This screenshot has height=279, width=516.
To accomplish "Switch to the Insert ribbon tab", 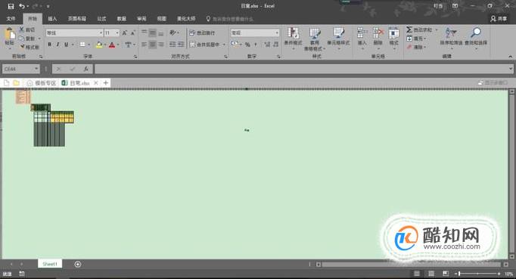I will click(x=52, y=19).
